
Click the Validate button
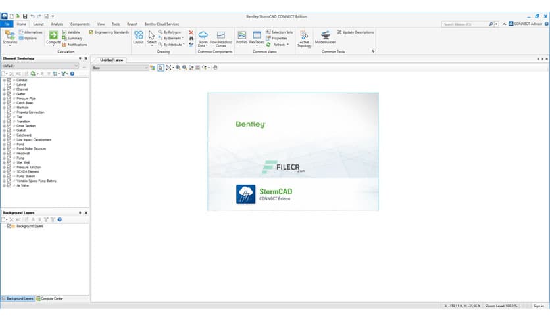click(71, 32)
